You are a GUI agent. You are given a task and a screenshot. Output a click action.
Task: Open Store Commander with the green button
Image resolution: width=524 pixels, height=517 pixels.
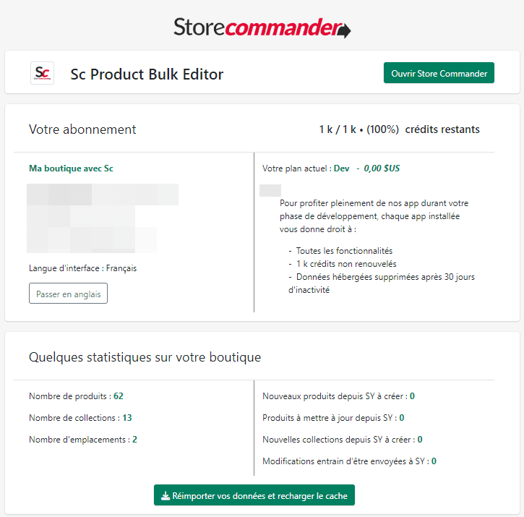(439, 73)
